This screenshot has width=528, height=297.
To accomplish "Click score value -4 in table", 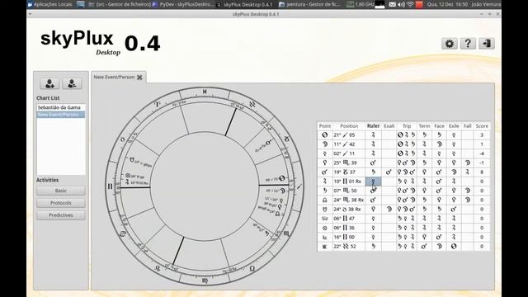I will coord(482,153).
